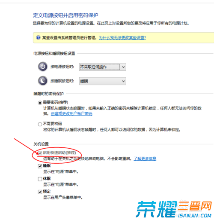Click the 关机设置 section header

coord(41,144)
